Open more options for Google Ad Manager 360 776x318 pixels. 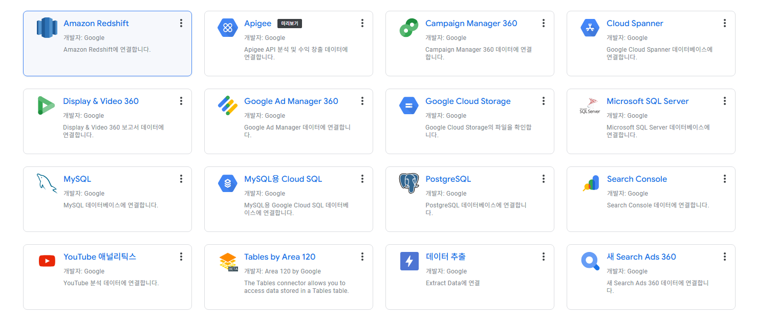pos(362,101)
